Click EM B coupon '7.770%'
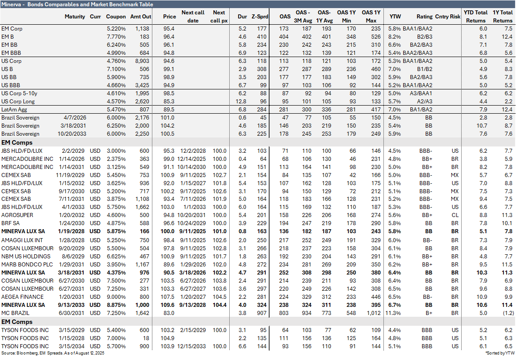This screenshot has height=359, width=516. pos(116,36)
